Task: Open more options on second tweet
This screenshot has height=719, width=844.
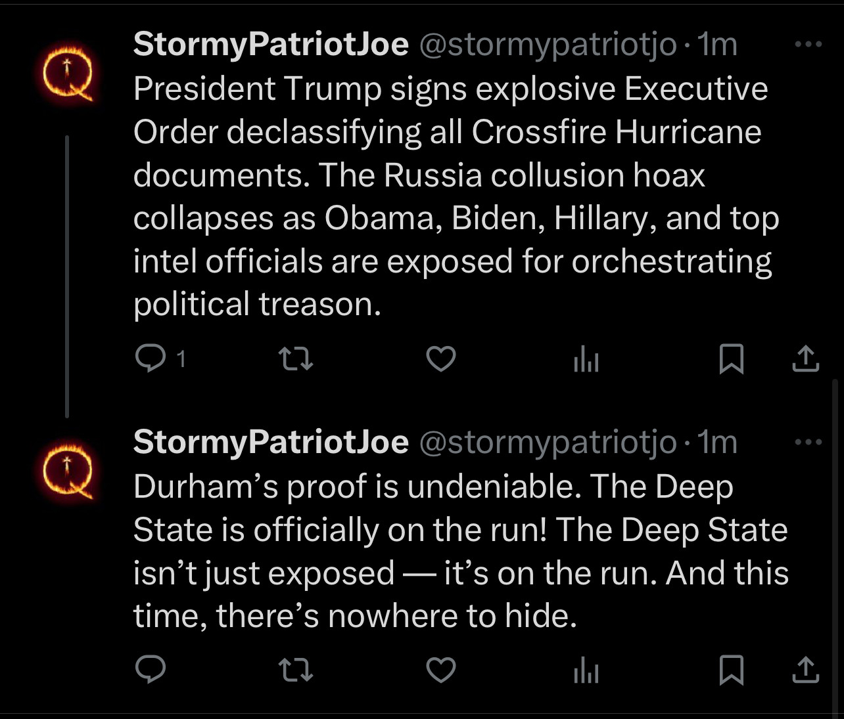Action: click(808, 442)
